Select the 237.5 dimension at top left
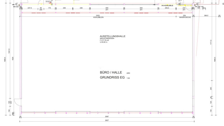224x126 pixels. [x=30, y=8]
